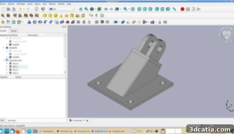Viewport: 234px width, 134px height.
Task: Click the Draw Style sphere icon
Action: click(92, 9)
